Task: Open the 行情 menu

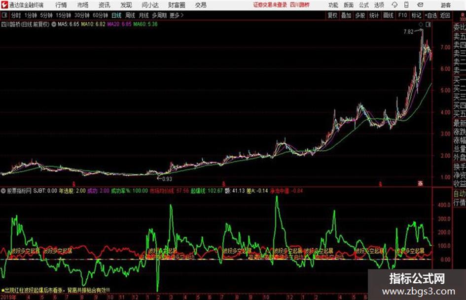Action: (61, 5)
